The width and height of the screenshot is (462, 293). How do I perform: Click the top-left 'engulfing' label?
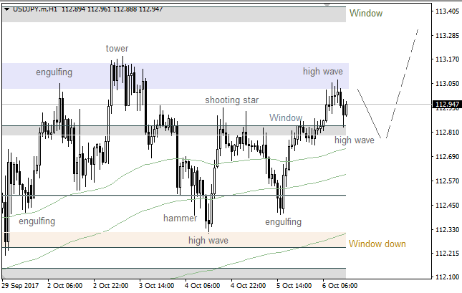tap(54, 72)
